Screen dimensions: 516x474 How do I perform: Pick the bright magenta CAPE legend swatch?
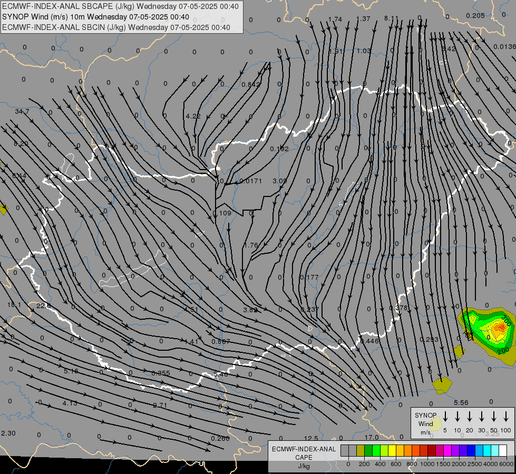pos(447,451)
